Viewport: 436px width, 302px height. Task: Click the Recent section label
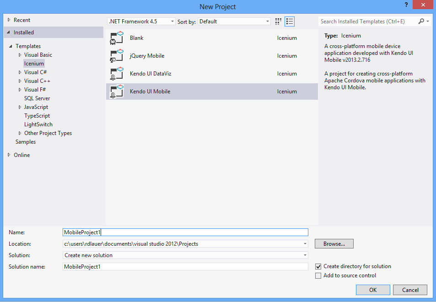[22, 20]
